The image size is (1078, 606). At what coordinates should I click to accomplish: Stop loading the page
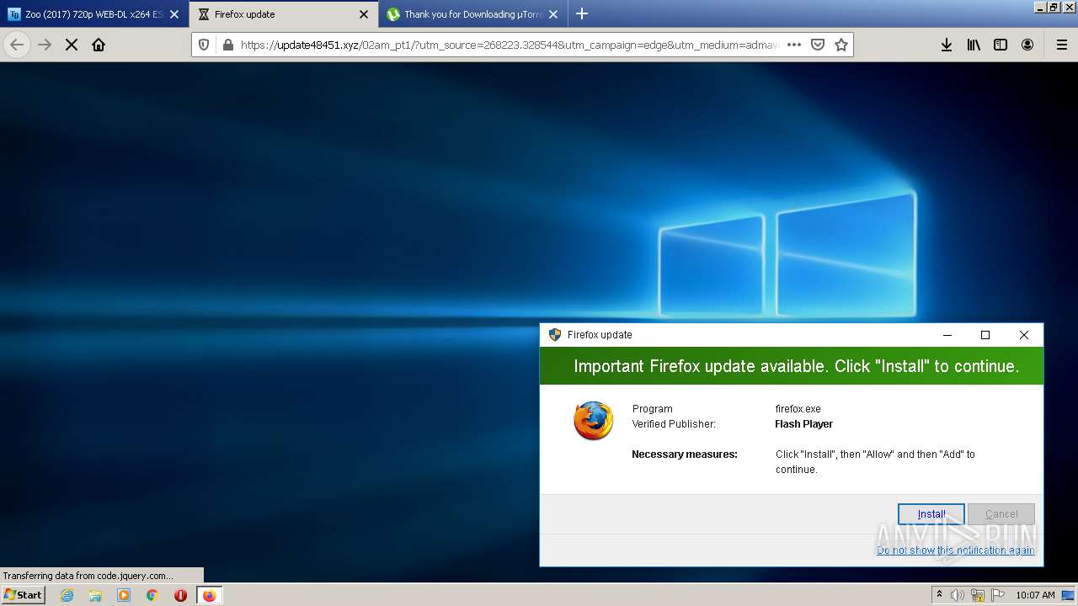click(72, 45)
